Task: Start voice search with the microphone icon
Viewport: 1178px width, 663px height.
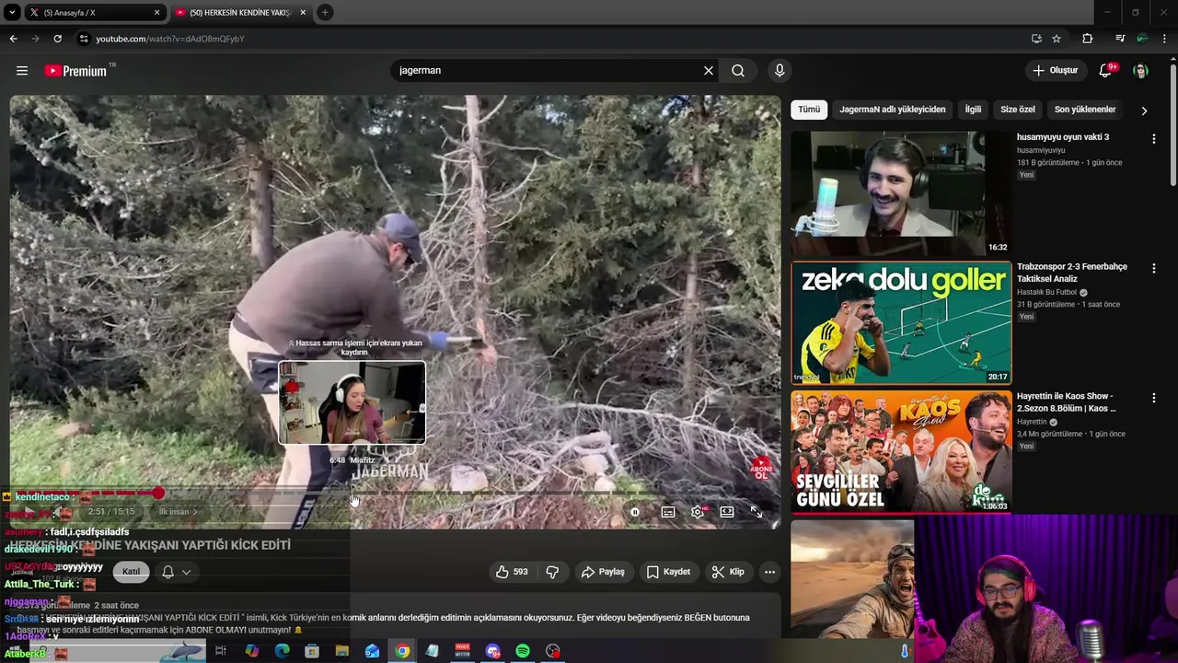Action: 780,71
